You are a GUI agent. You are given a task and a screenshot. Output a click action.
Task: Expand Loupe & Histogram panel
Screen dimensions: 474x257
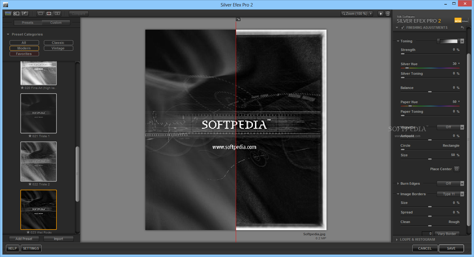pyautogui.click(x=397, y=239)
